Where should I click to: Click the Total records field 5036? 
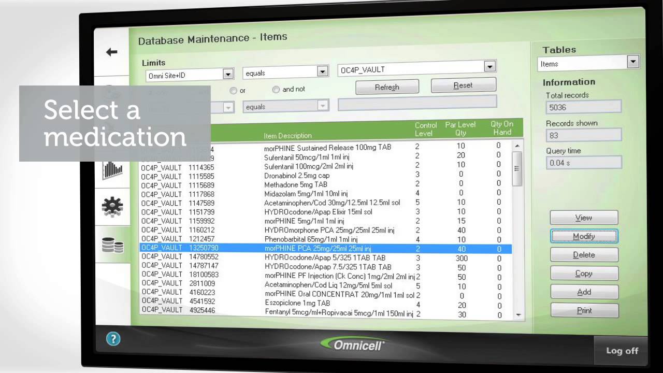click(583, 107)
